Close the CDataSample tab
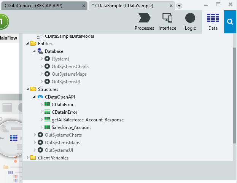The width and height of the screenshot is (237, 183). tap(171, 6)
